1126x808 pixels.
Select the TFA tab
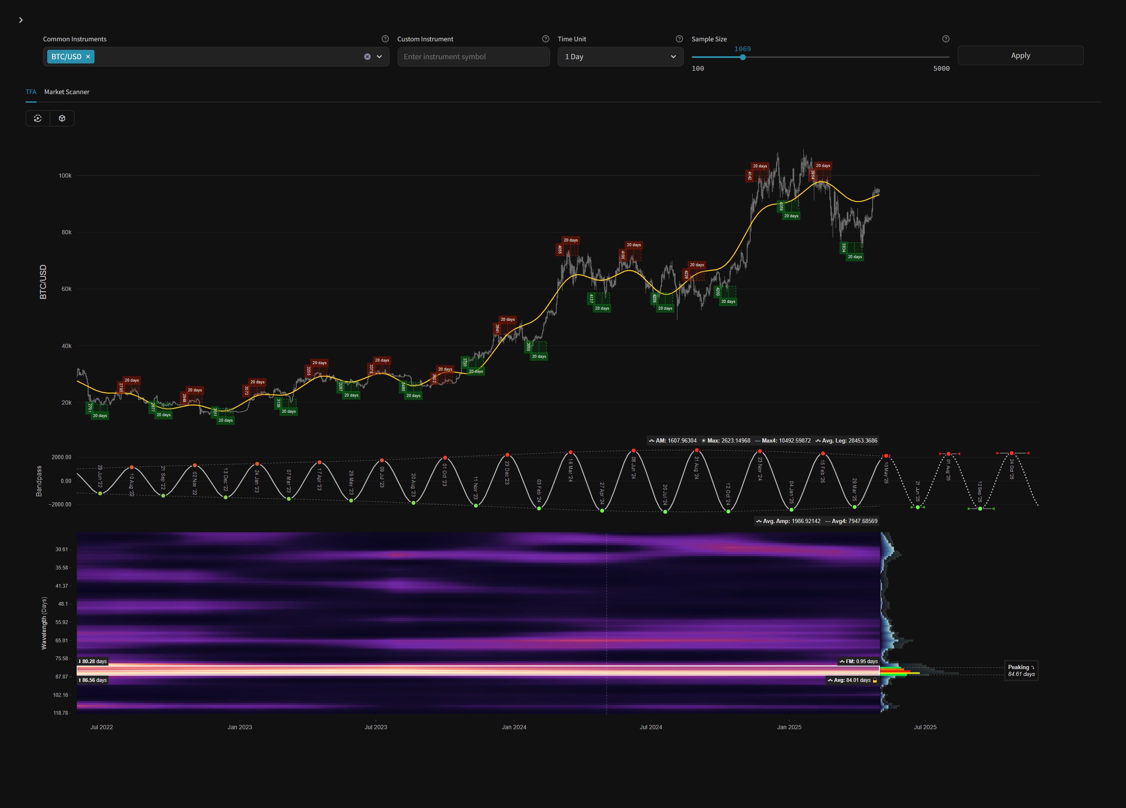pyautogui.click(x=31, y=92)
